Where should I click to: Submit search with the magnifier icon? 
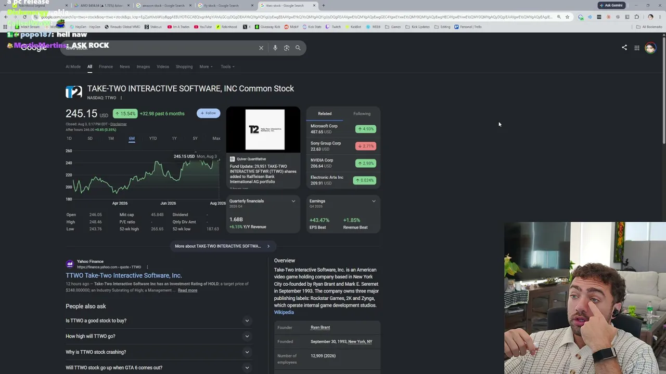tap(298, 48)
